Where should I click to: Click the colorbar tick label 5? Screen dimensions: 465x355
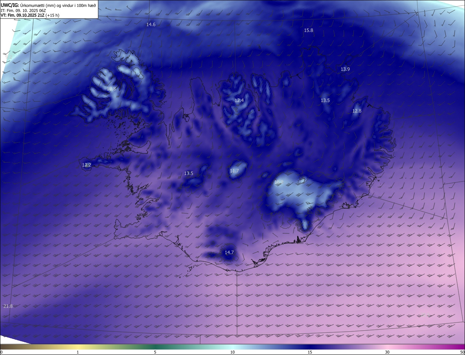click(x=155, y=352)
